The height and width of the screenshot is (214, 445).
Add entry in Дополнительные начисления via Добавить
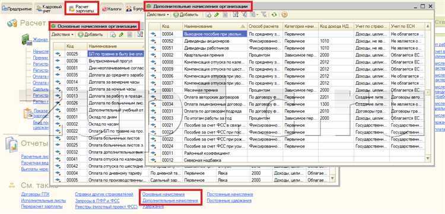coord(186,14)
